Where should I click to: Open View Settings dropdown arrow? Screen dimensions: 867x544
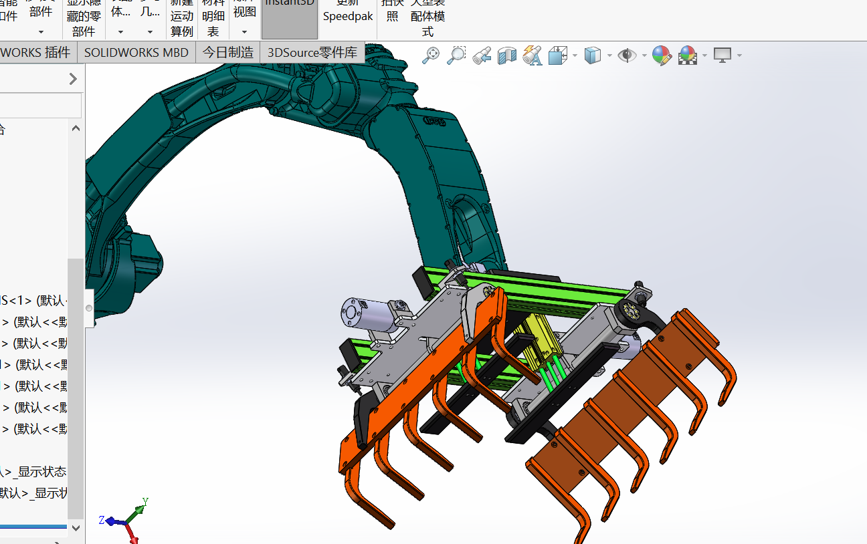tap(739, 55)
